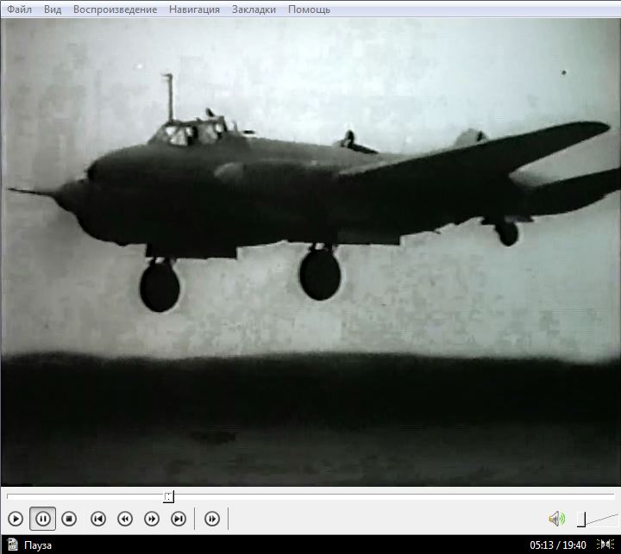Skip to the next file
The height and width of the screenshot is (554, 621).
179,519
